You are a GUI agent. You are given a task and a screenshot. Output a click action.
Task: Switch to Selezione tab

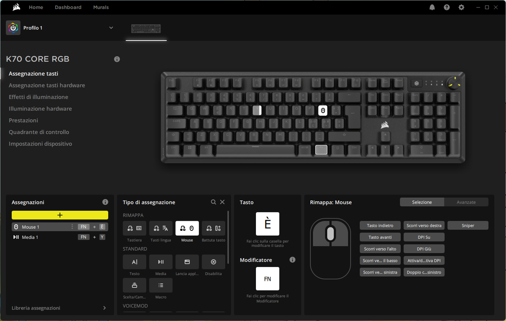pyautogui.click(x=422, y=202)
